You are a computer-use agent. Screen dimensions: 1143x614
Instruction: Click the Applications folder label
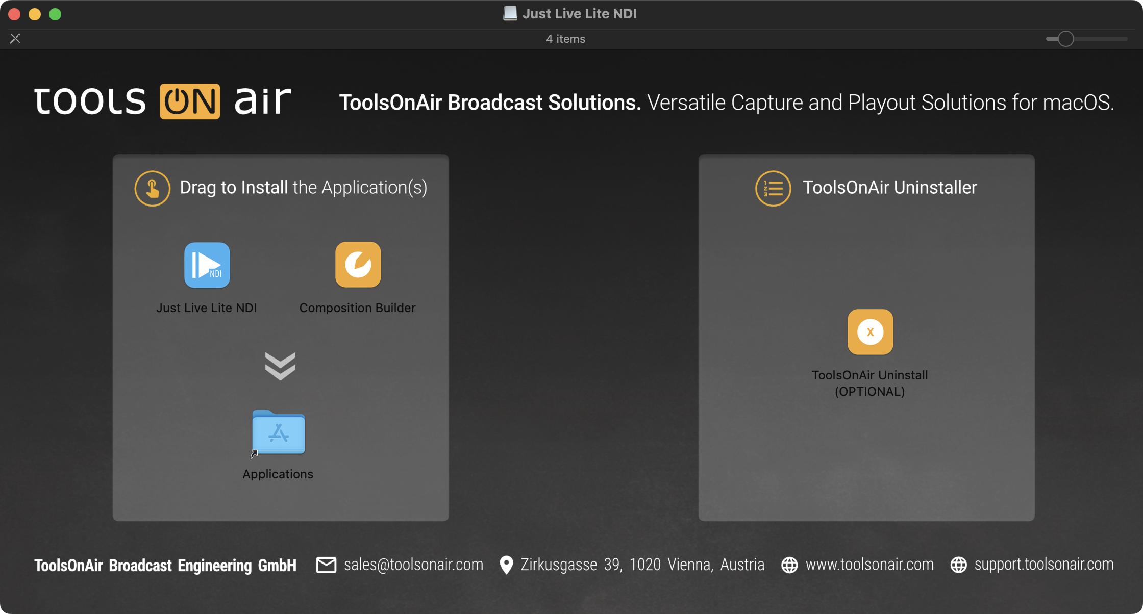point(278,474)
